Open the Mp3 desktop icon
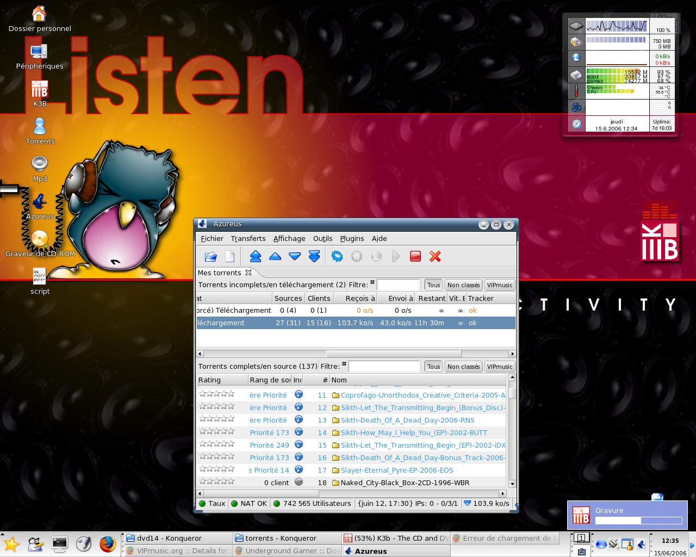Viewport: 696px width, 557px height. click(40, 169)
